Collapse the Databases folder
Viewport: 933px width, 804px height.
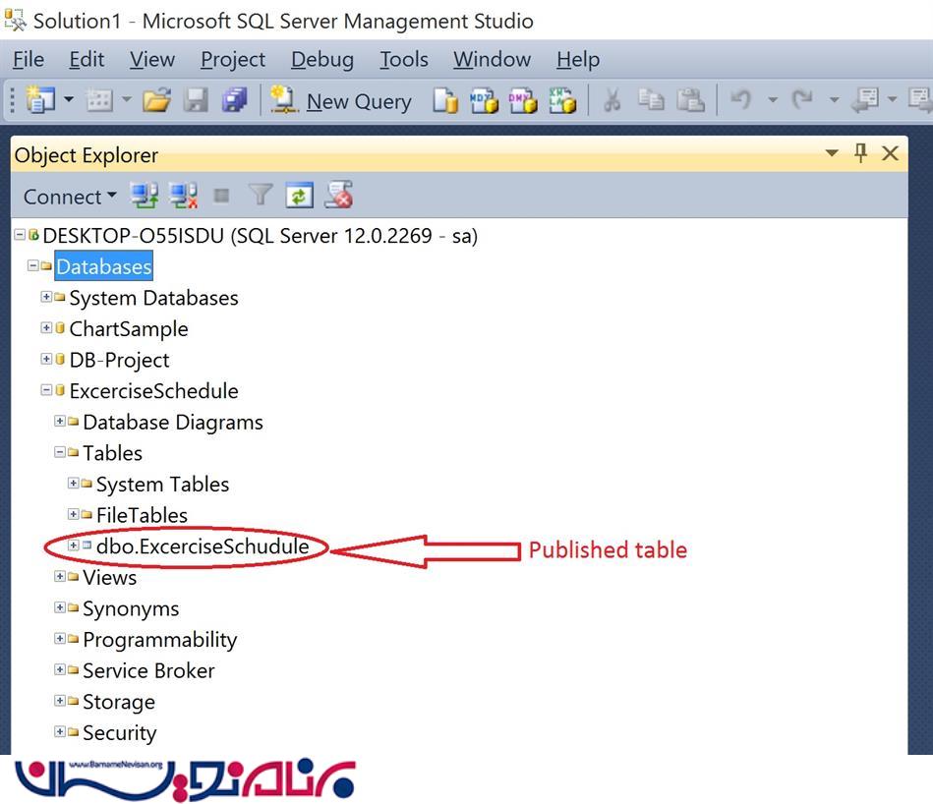point(33,265)
